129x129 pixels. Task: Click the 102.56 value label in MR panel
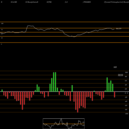[x=120, y=76]
